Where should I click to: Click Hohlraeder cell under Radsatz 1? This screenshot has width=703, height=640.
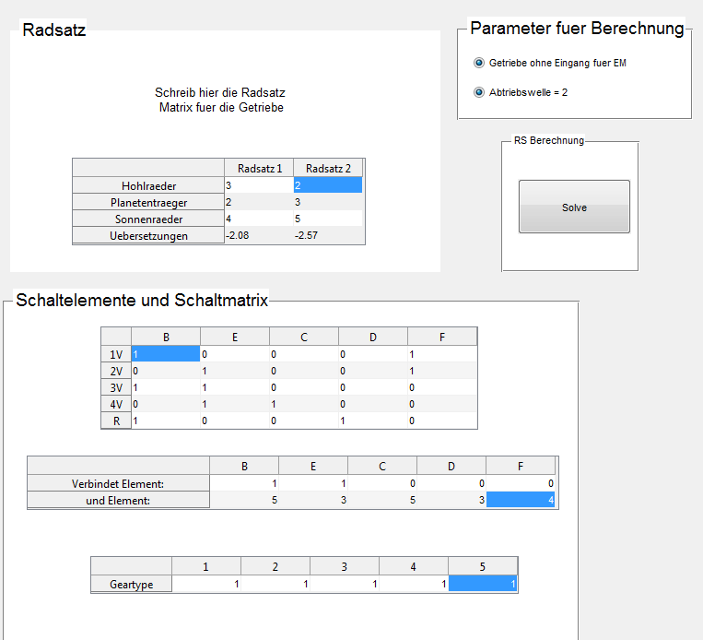click(x=258, y=185)
